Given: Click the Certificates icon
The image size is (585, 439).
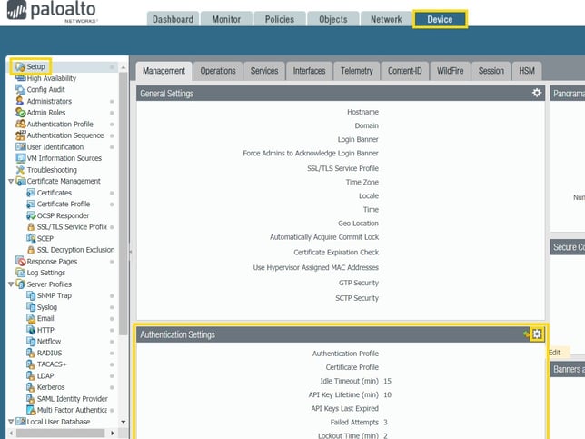Looking at the screenshot, I should pos(31,193).
